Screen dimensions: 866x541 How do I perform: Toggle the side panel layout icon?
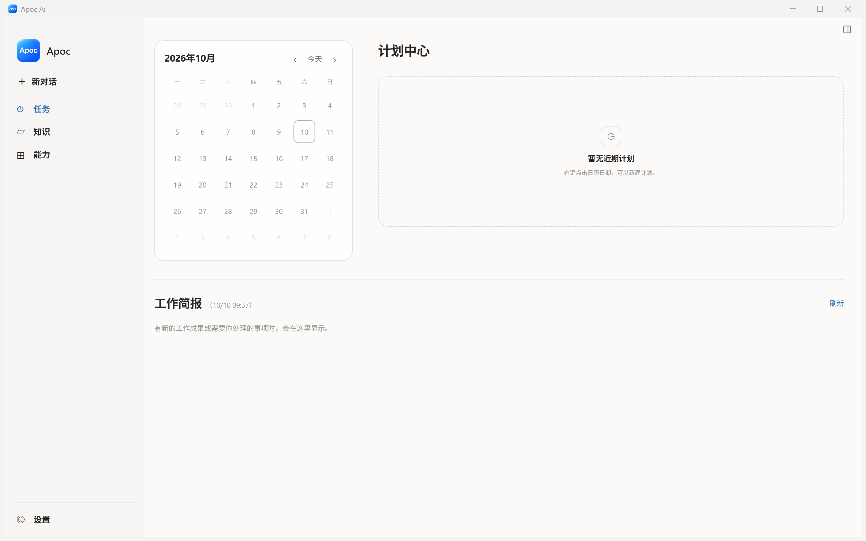pos(847,29)
